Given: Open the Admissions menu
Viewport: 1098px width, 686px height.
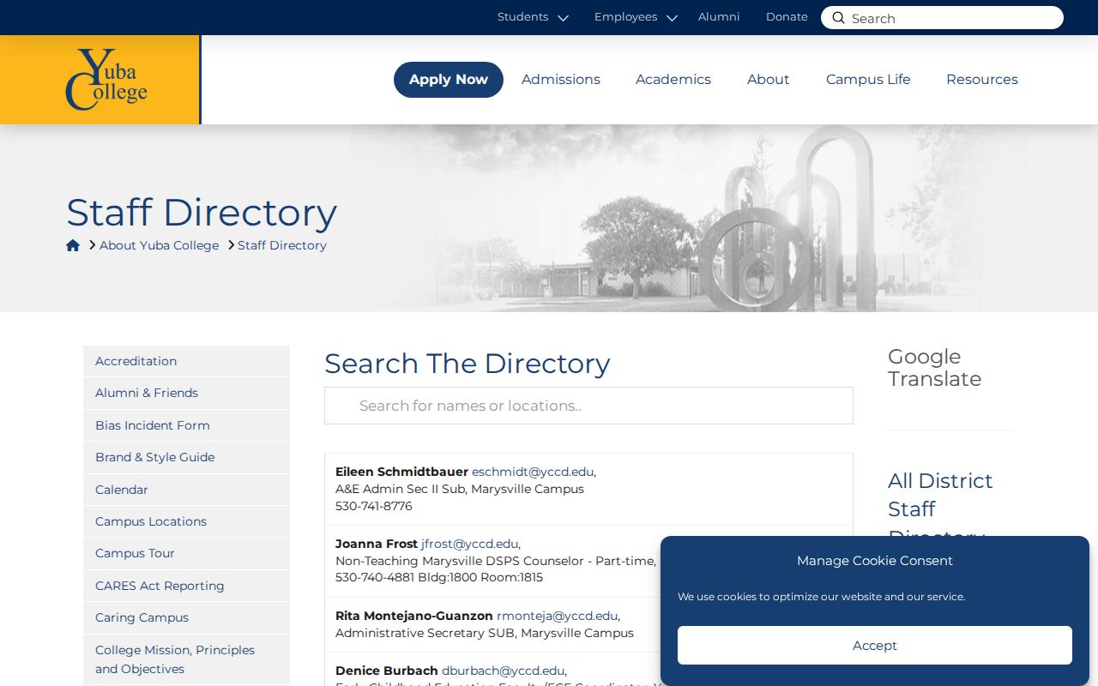Looking at the screenshot, I should click(561, 80).
